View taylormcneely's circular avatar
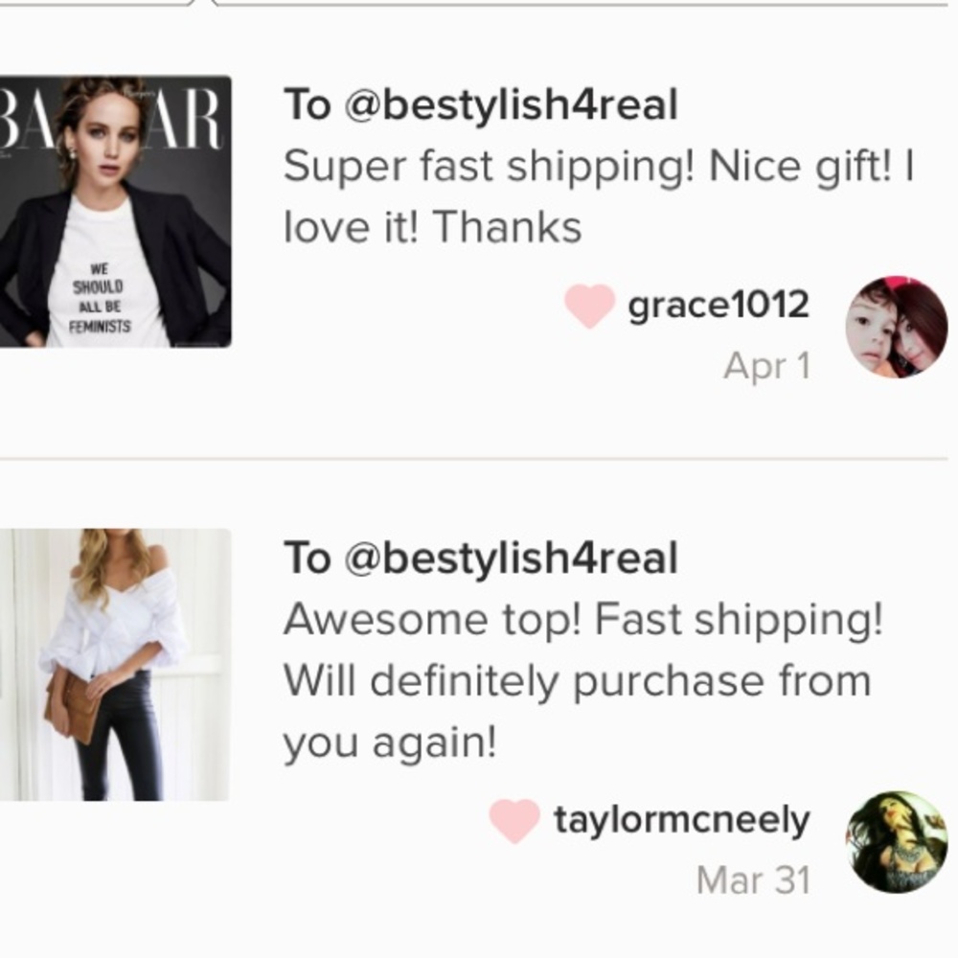The height and width of the screenshot is (958, 958). pyautogui.click(x=896, y=842)
